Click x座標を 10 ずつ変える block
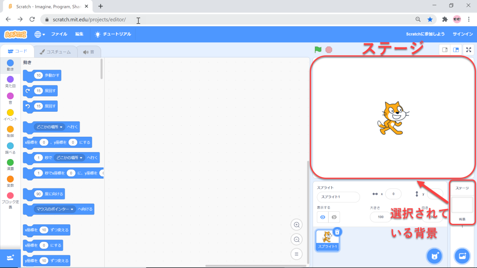The image size is (477, 268). click(x=47, y=230)
